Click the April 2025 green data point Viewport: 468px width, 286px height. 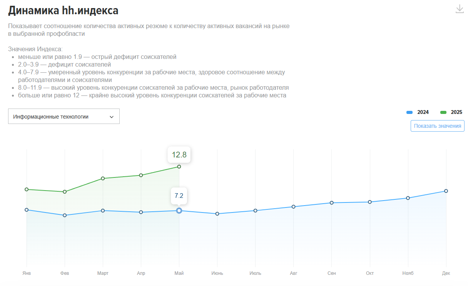point(141,175)
